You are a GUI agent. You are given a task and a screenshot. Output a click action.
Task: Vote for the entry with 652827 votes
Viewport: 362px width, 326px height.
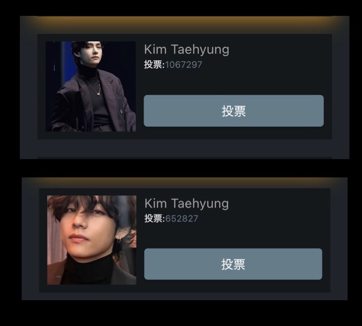(233, 264)
